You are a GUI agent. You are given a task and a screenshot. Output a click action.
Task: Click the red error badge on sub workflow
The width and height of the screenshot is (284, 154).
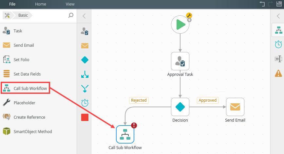point(134,125)
